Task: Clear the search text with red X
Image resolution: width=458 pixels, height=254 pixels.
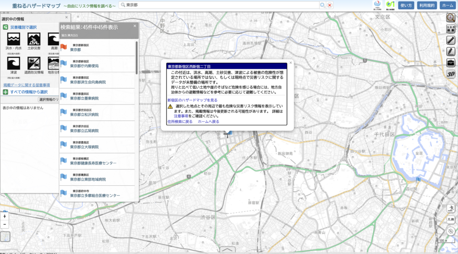Action: point(330,5)
